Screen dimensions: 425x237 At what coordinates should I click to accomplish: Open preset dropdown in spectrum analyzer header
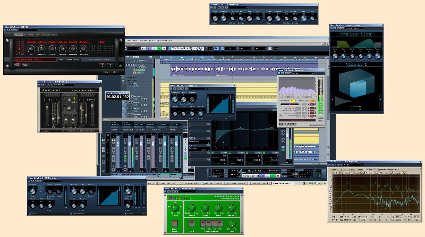point(354,164)
